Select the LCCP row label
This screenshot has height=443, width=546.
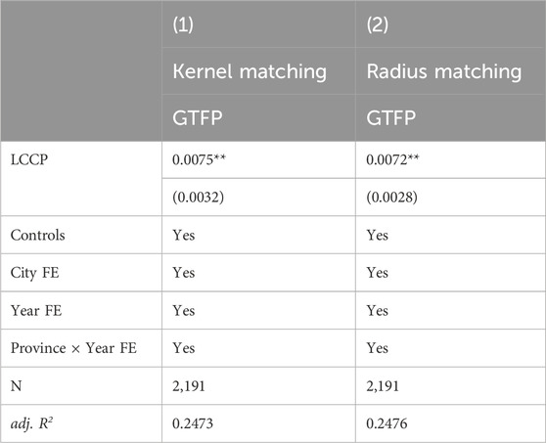click(29, 159)
